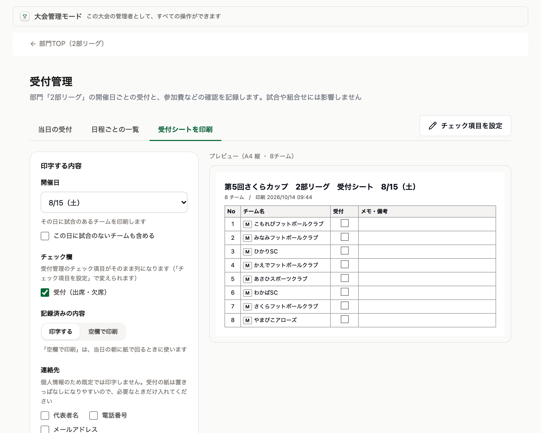Click the preview sheet title 第5回さくらカップ
This screenshot has width=541, height=433.
click(x=256, y=187)
